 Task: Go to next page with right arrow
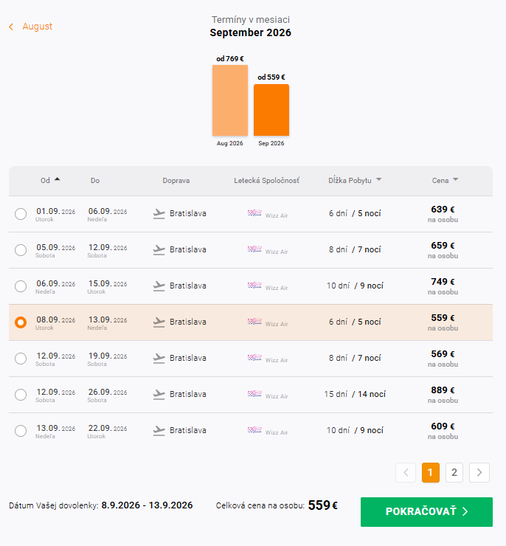click(479, 472)
